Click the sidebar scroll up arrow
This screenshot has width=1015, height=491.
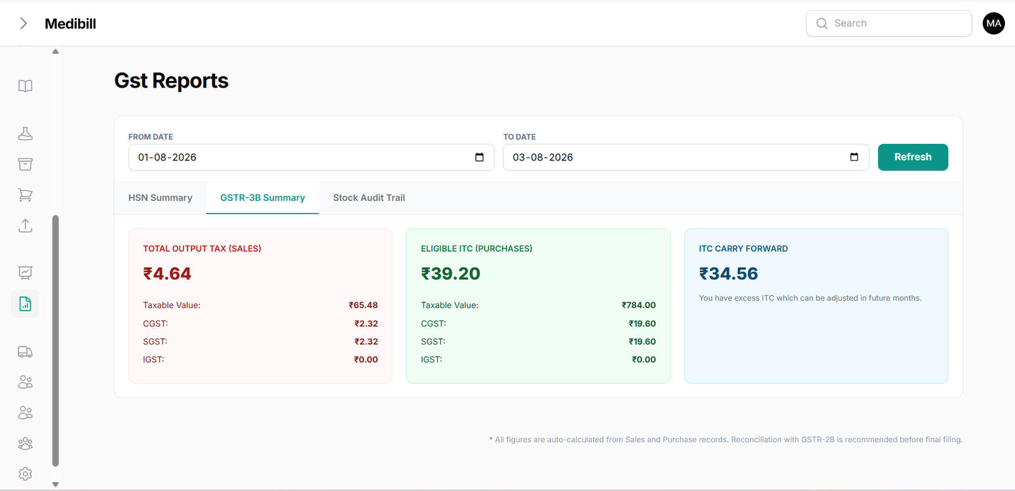click(56, 51)
